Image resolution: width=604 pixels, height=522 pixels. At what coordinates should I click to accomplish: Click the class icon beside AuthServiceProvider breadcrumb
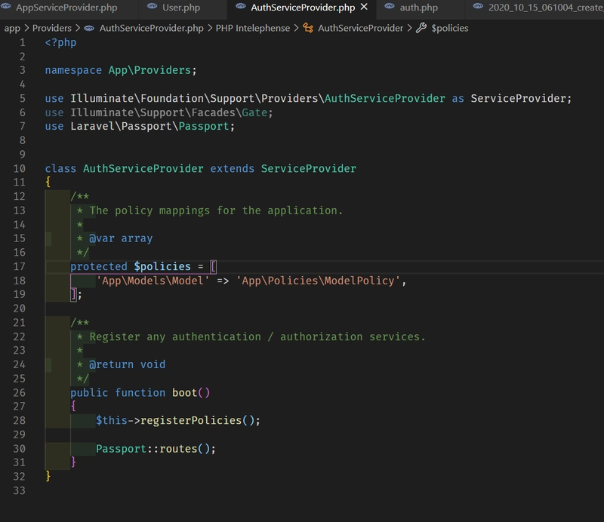pyautogui.click(x=308, y=28)
